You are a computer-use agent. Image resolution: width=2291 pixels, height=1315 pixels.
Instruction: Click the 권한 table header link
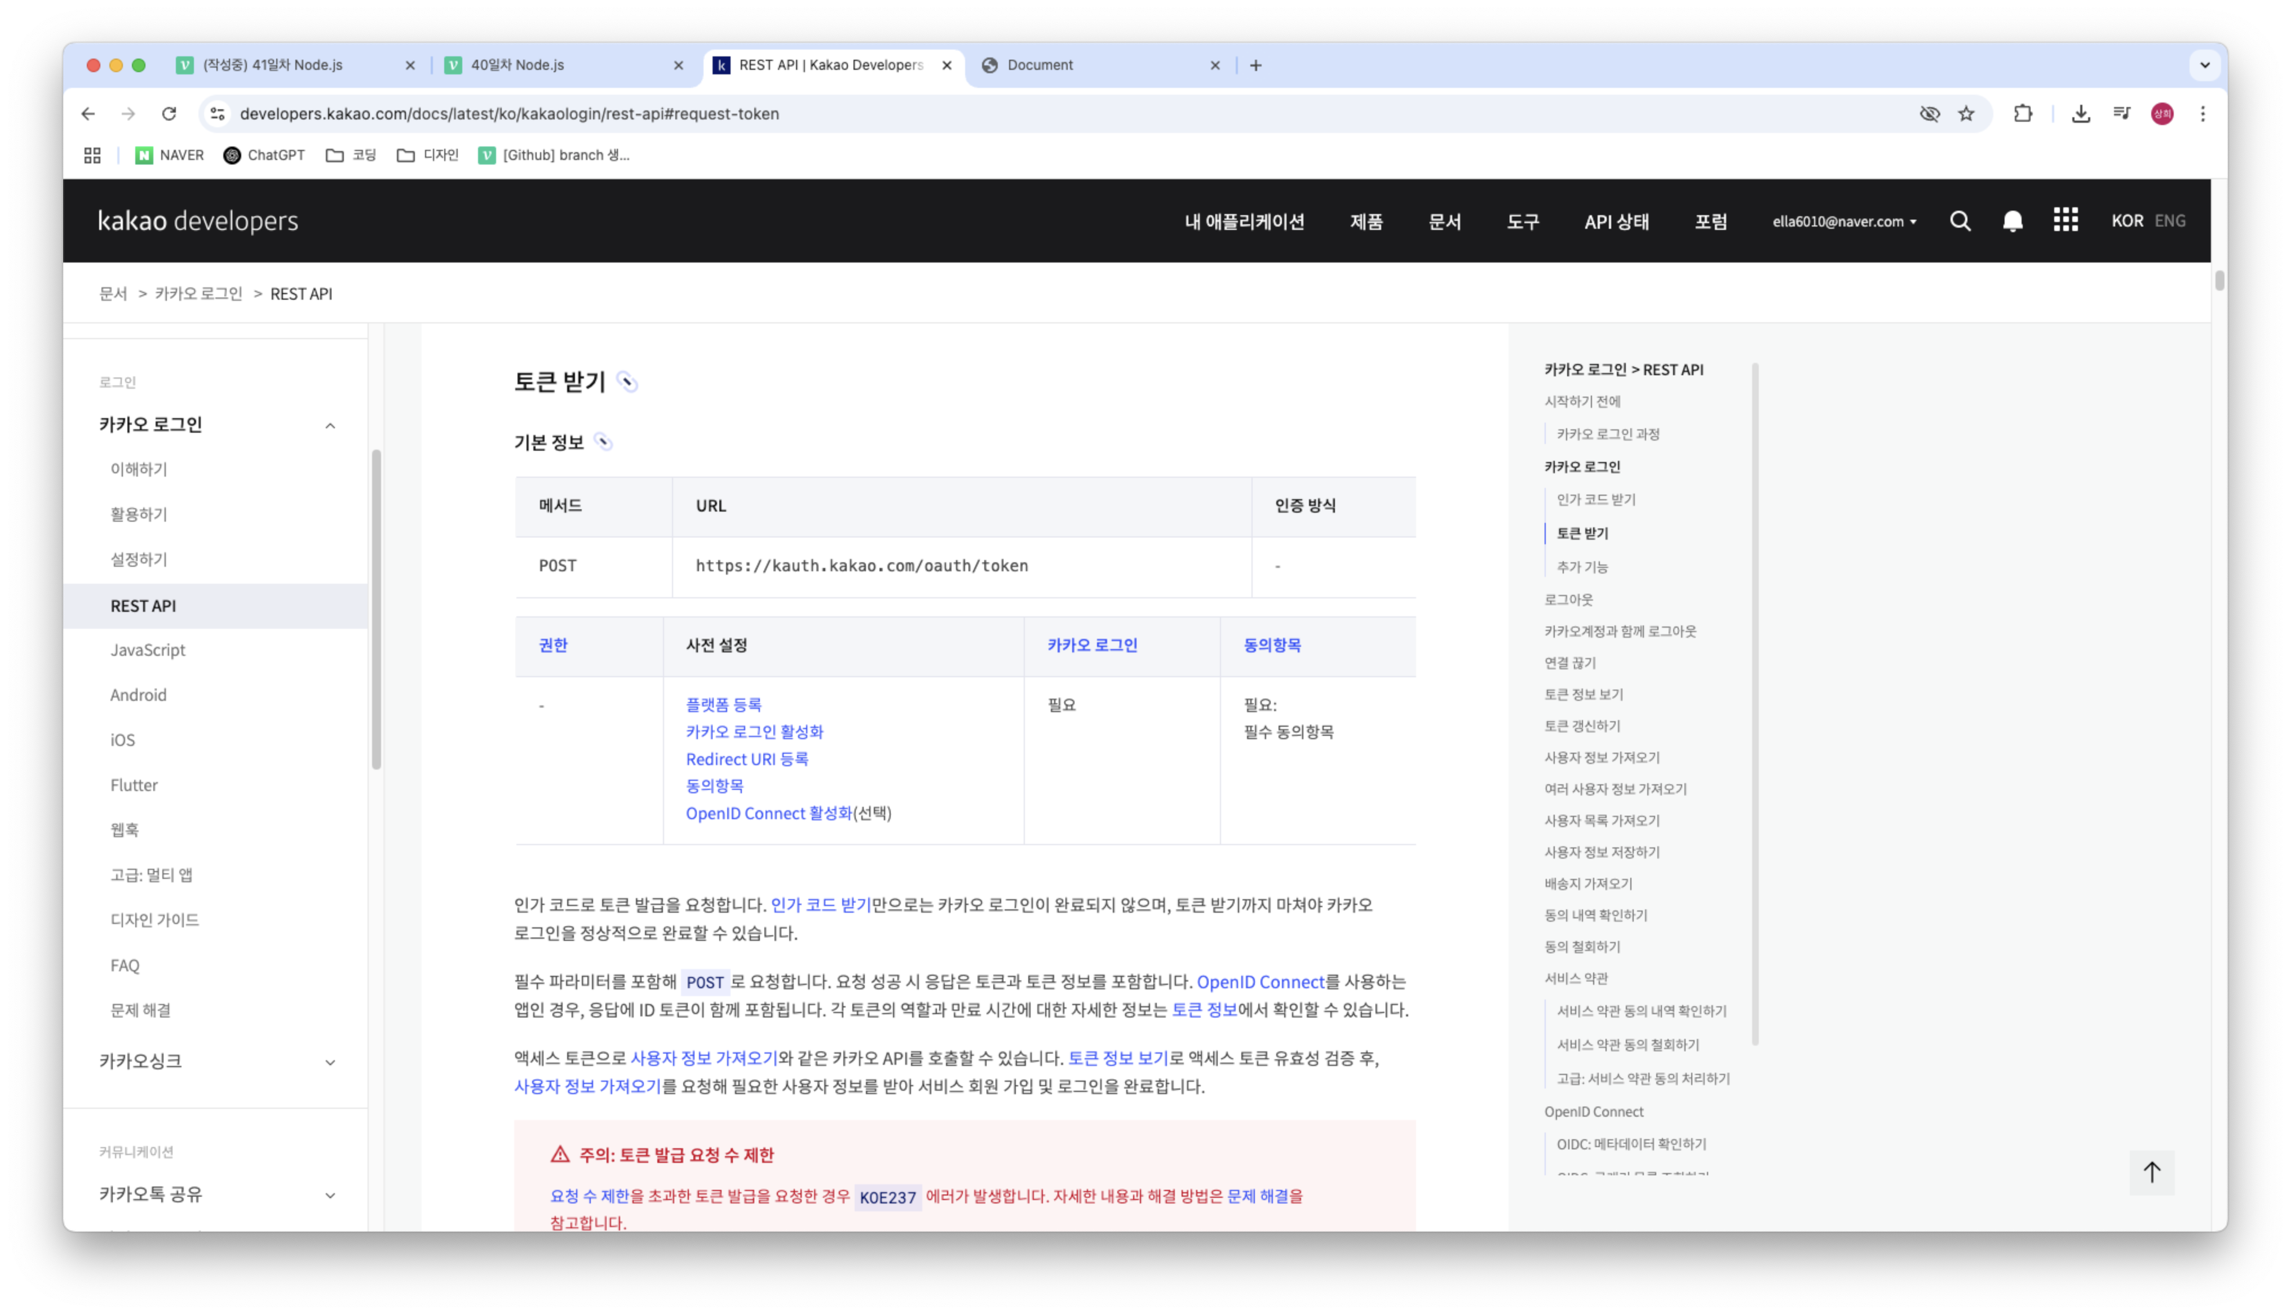click(x=553, y=645)
